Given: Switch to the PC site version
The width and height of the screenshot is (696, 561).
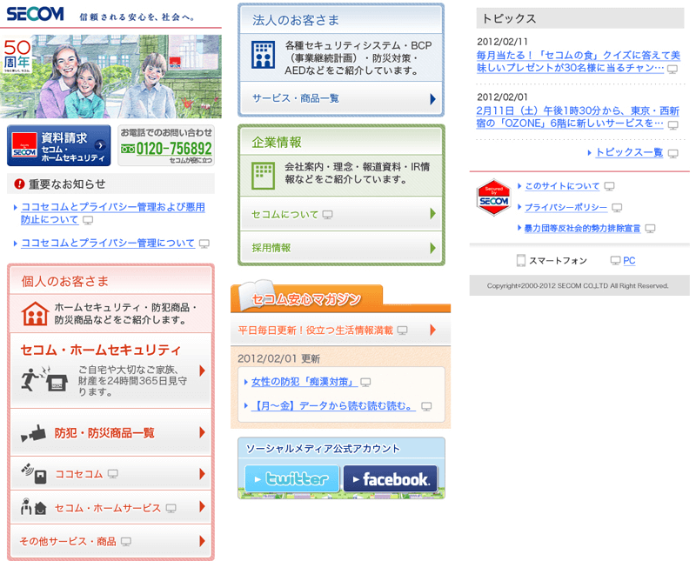Looking at the screenshot, I should [x=628, y=260].
